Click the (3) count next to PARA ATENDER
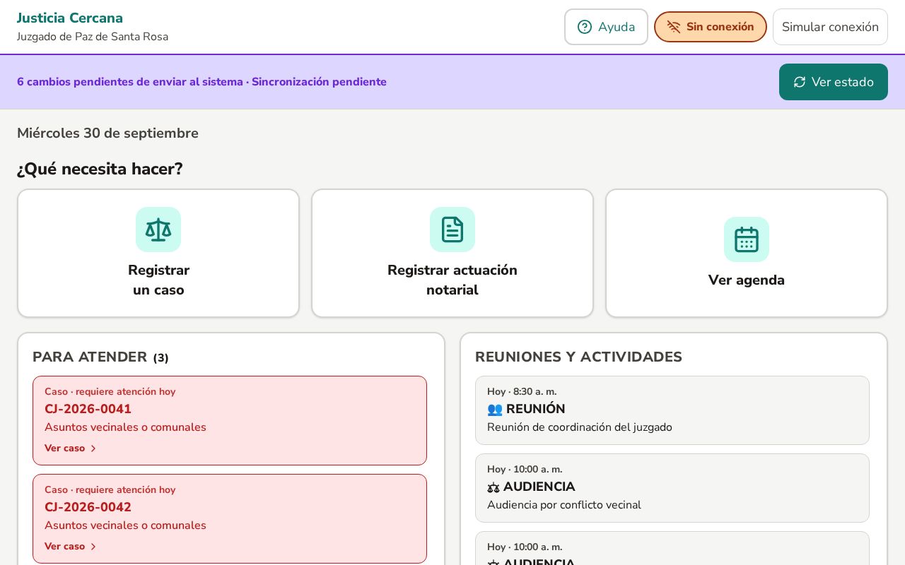 (x=161, y=358)
